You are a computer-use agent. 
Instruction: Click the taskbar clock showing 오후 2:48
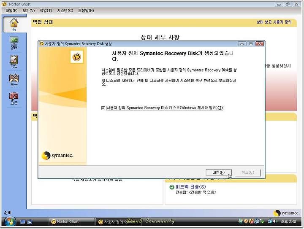(x=288, y=222)
